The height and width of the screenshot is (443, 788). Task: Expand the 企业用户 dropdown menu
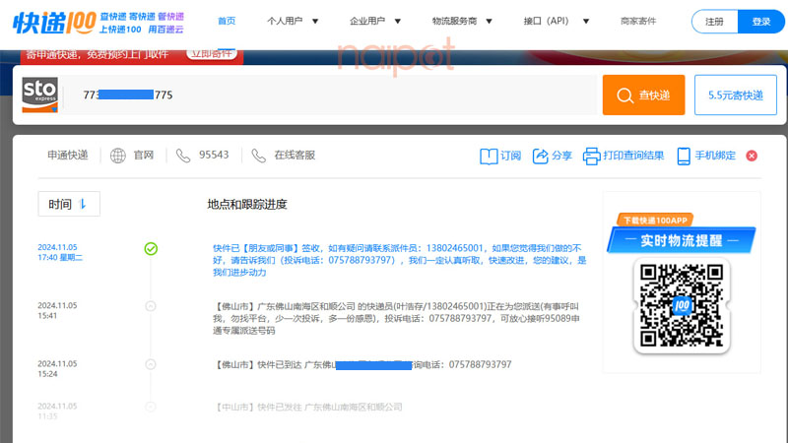pos(375,21)
